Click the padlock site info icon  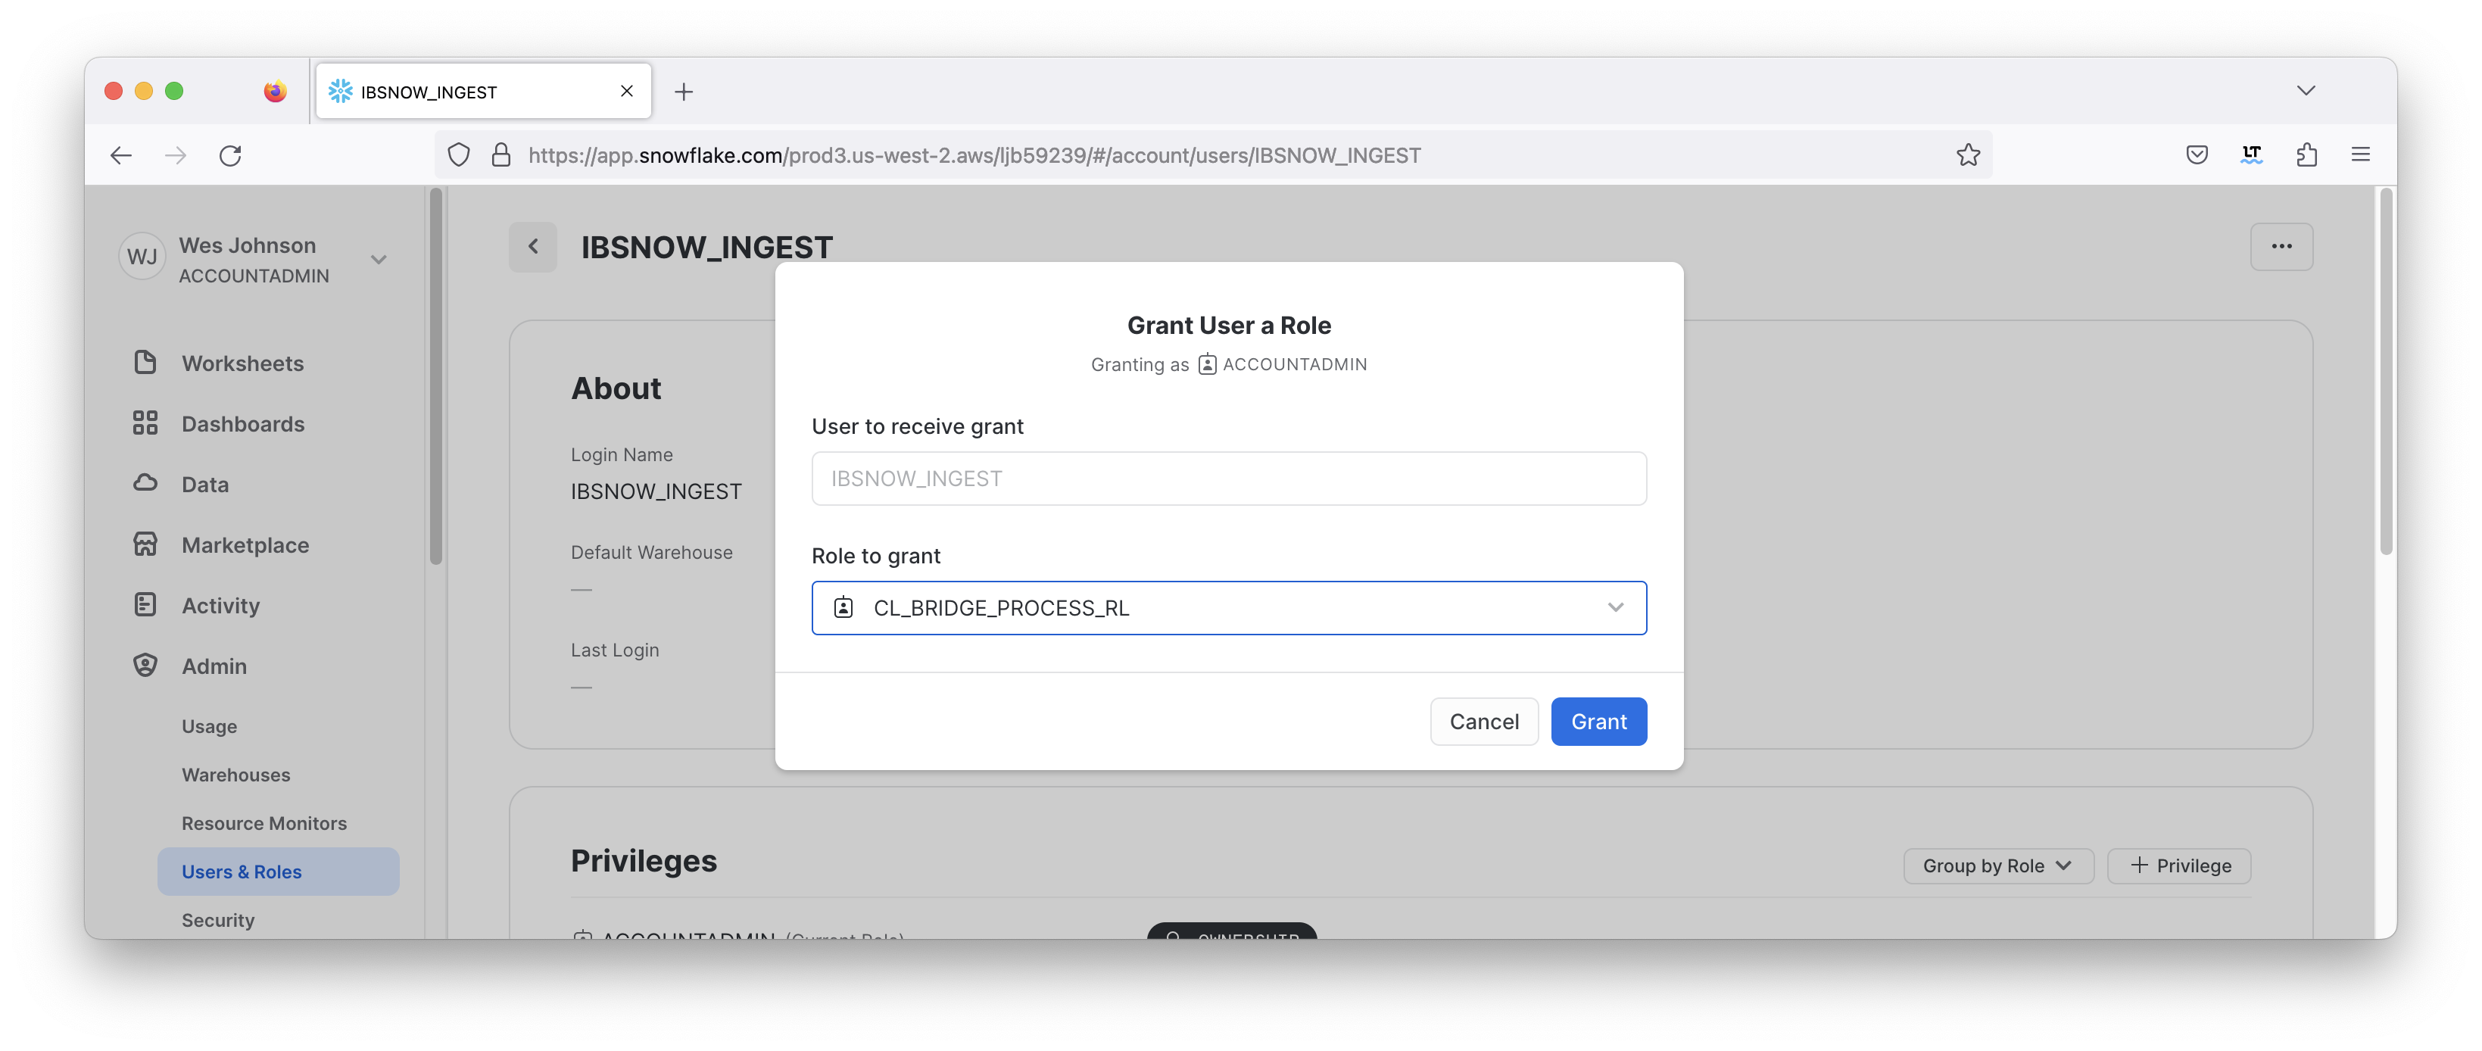pyautogui.click(x=501, y=155)
